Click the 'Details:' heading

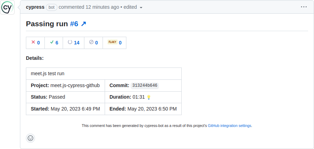(35, 58)
